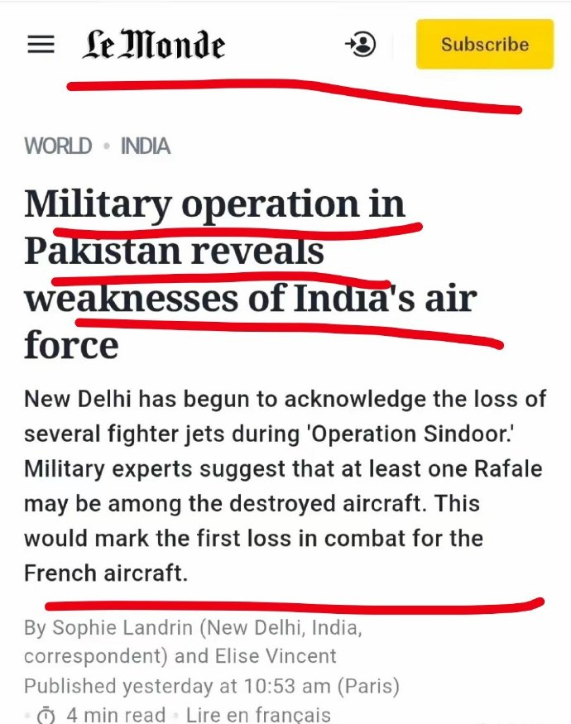
Task: Click the 'Published yesterday at 10:53 am' timestamp
Action: click(x=211, y=686)
